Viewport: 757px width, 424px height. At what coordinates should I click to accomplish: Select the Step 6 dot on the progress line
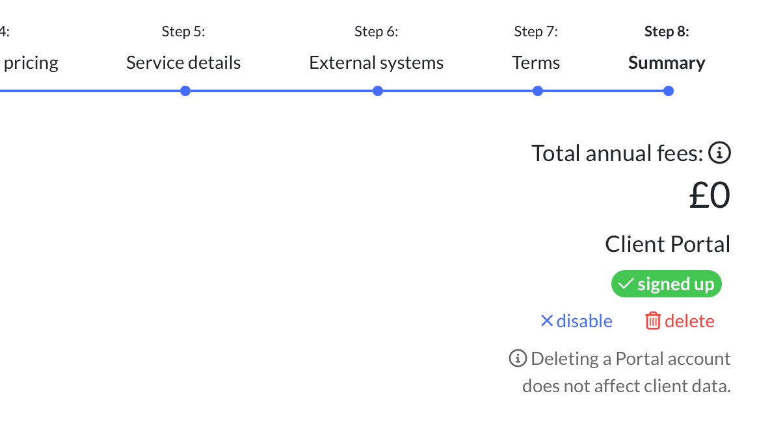pos(378,91)
